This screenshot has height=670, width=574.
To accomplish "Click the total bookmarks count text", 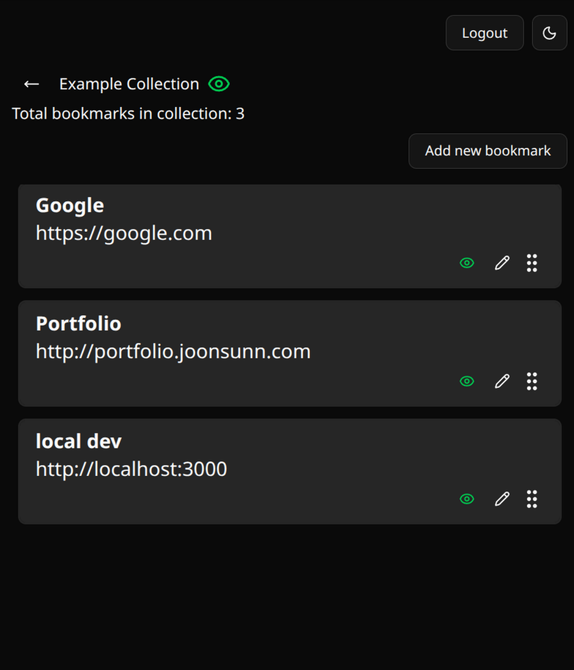I will coord(128,113).
